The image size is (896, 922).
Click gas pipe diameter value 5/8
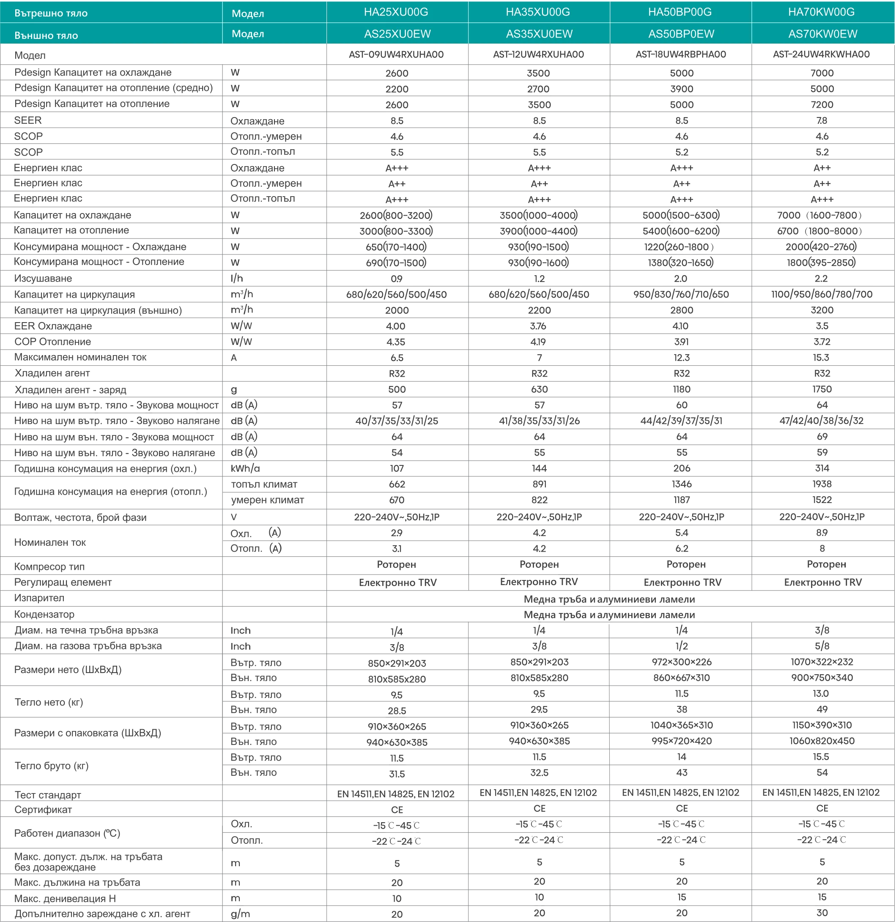[x=822, y=646]
